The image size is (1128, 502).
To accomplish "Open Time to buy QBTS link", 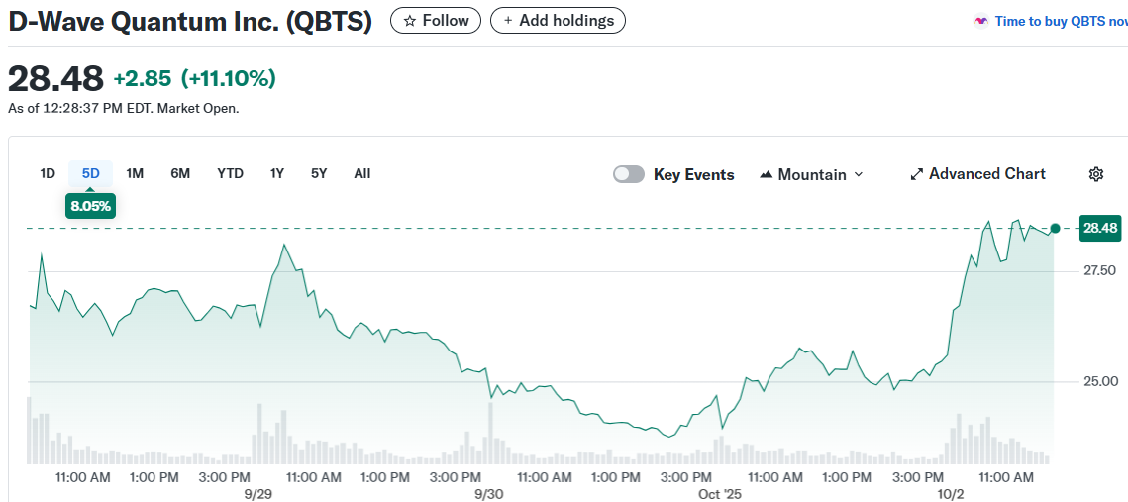I will click(x=1060, y=21).
